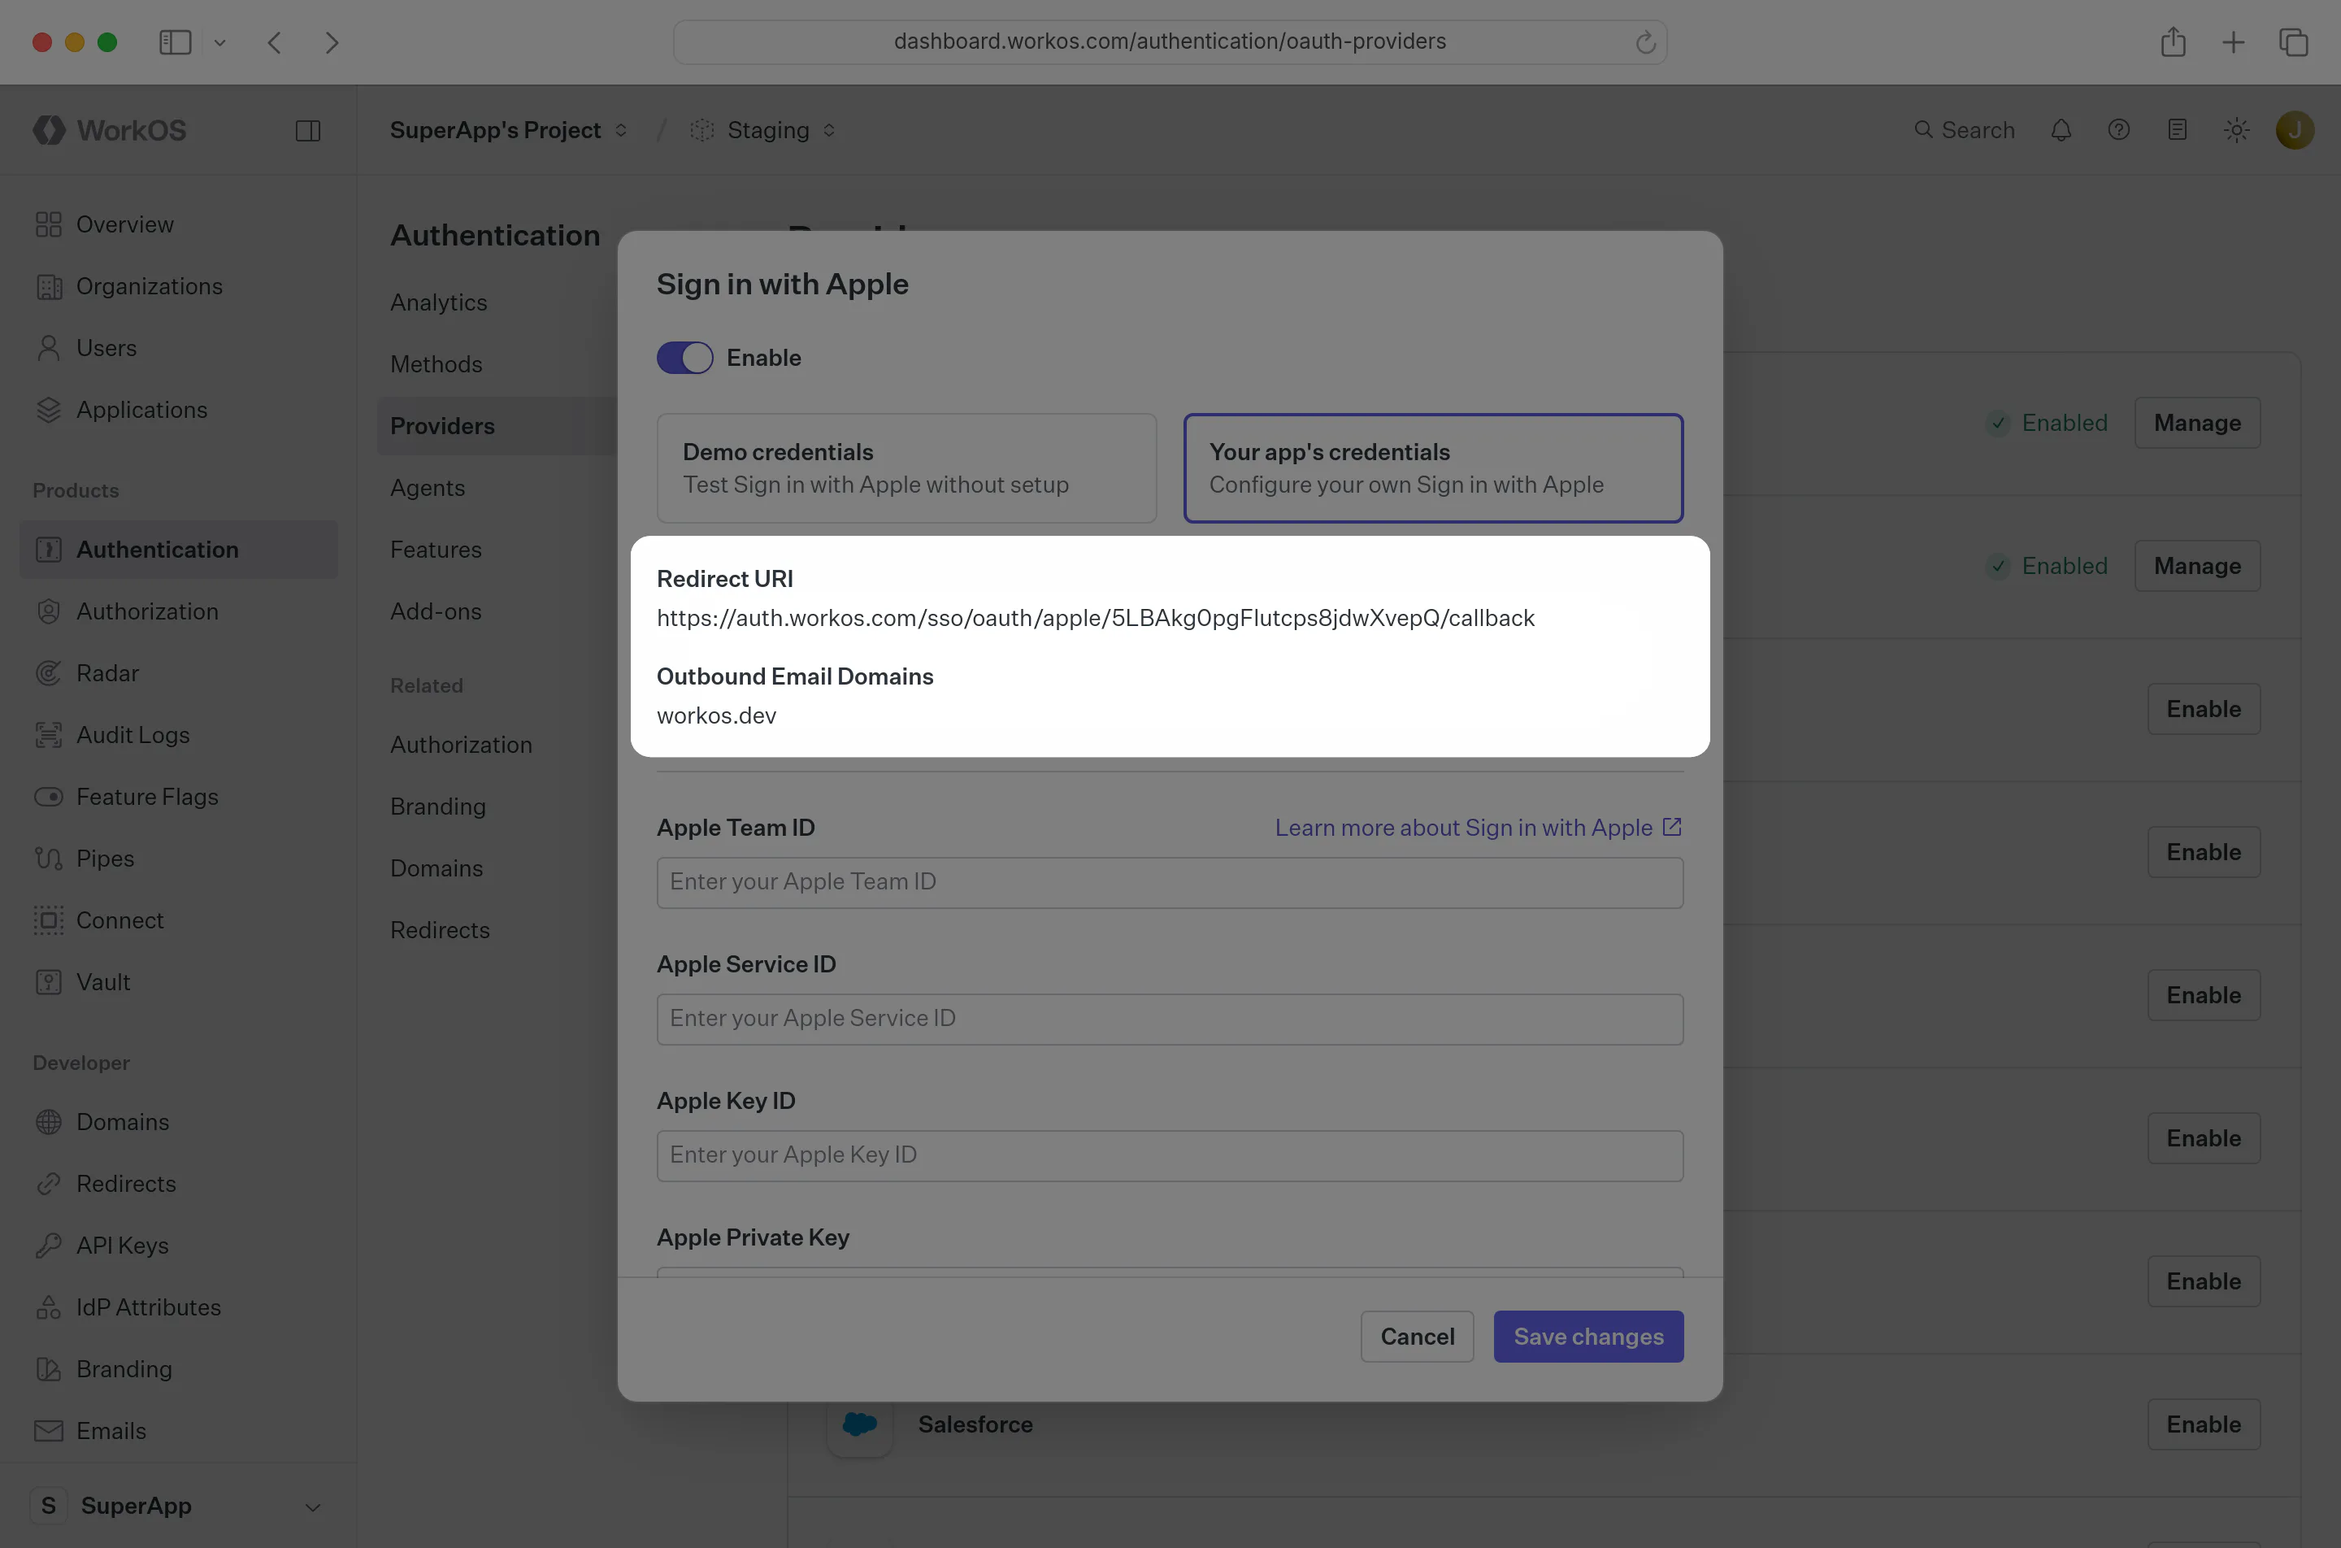
Task: Open Developer Redirects link icon
Action: point(48,1184)
